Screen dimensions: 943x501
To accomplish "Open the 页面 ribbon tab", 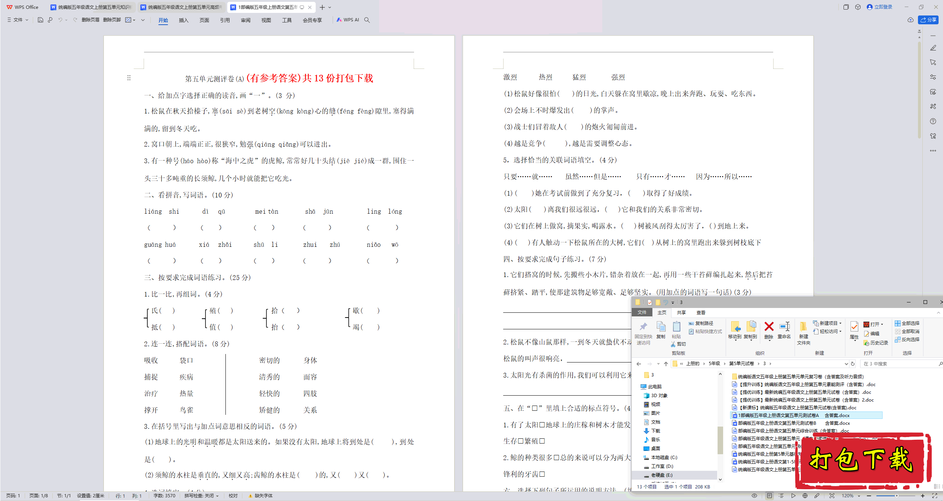I will pos(204,20).
